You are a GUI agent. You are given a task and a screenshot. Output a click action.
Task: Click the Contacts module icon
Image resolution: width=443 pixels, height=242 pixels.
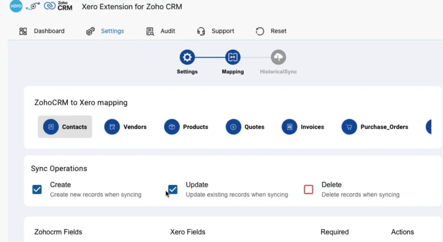click(51, 127)
